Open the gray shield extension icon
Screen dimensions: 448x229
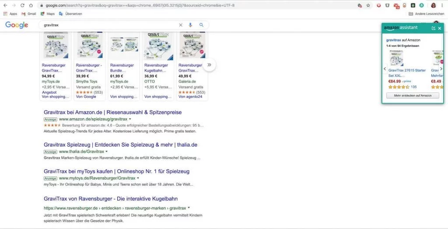[x=388, y=5]
